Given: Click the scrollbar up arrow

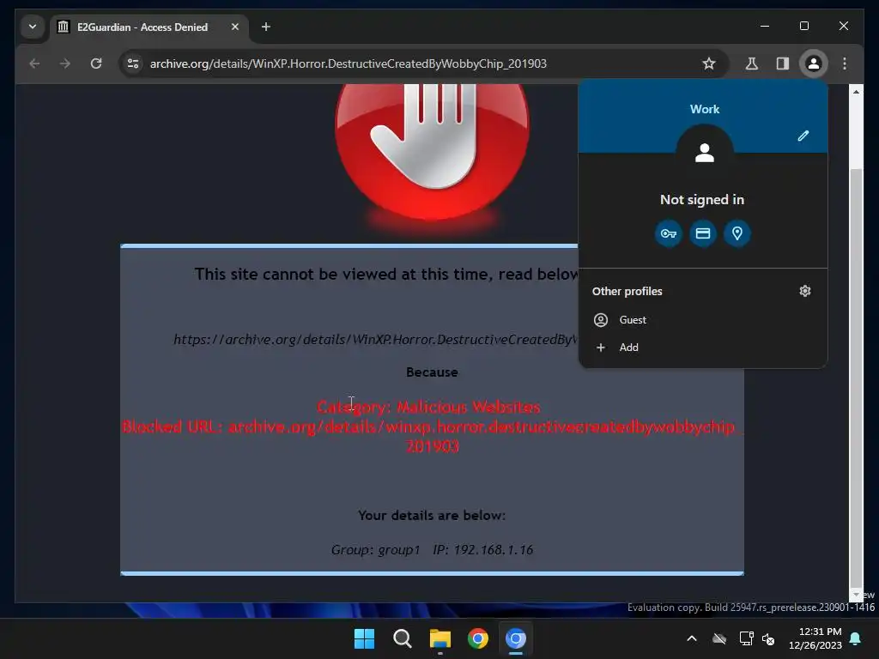Looking at the screenshot, I should point(856,91).
